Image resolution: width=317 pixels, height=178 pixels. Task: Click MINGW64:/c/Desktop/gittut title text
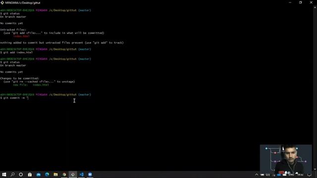[23, 3]
